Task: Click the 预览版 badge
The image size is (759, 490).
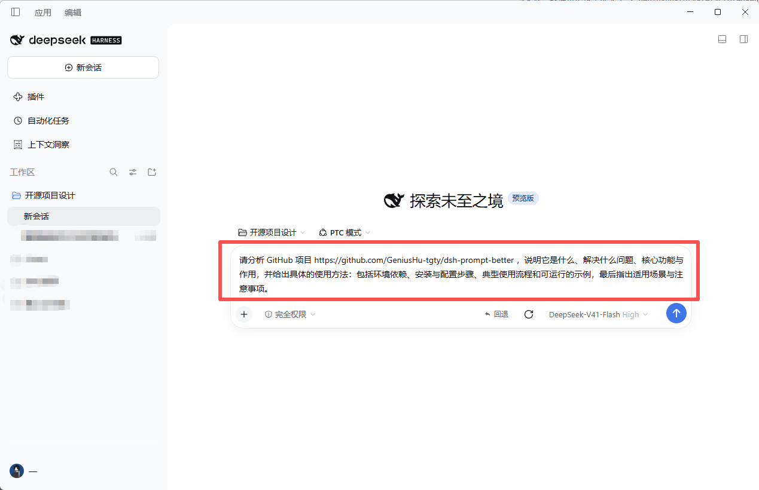Action: pyautogui.click(x=523, y=198)
